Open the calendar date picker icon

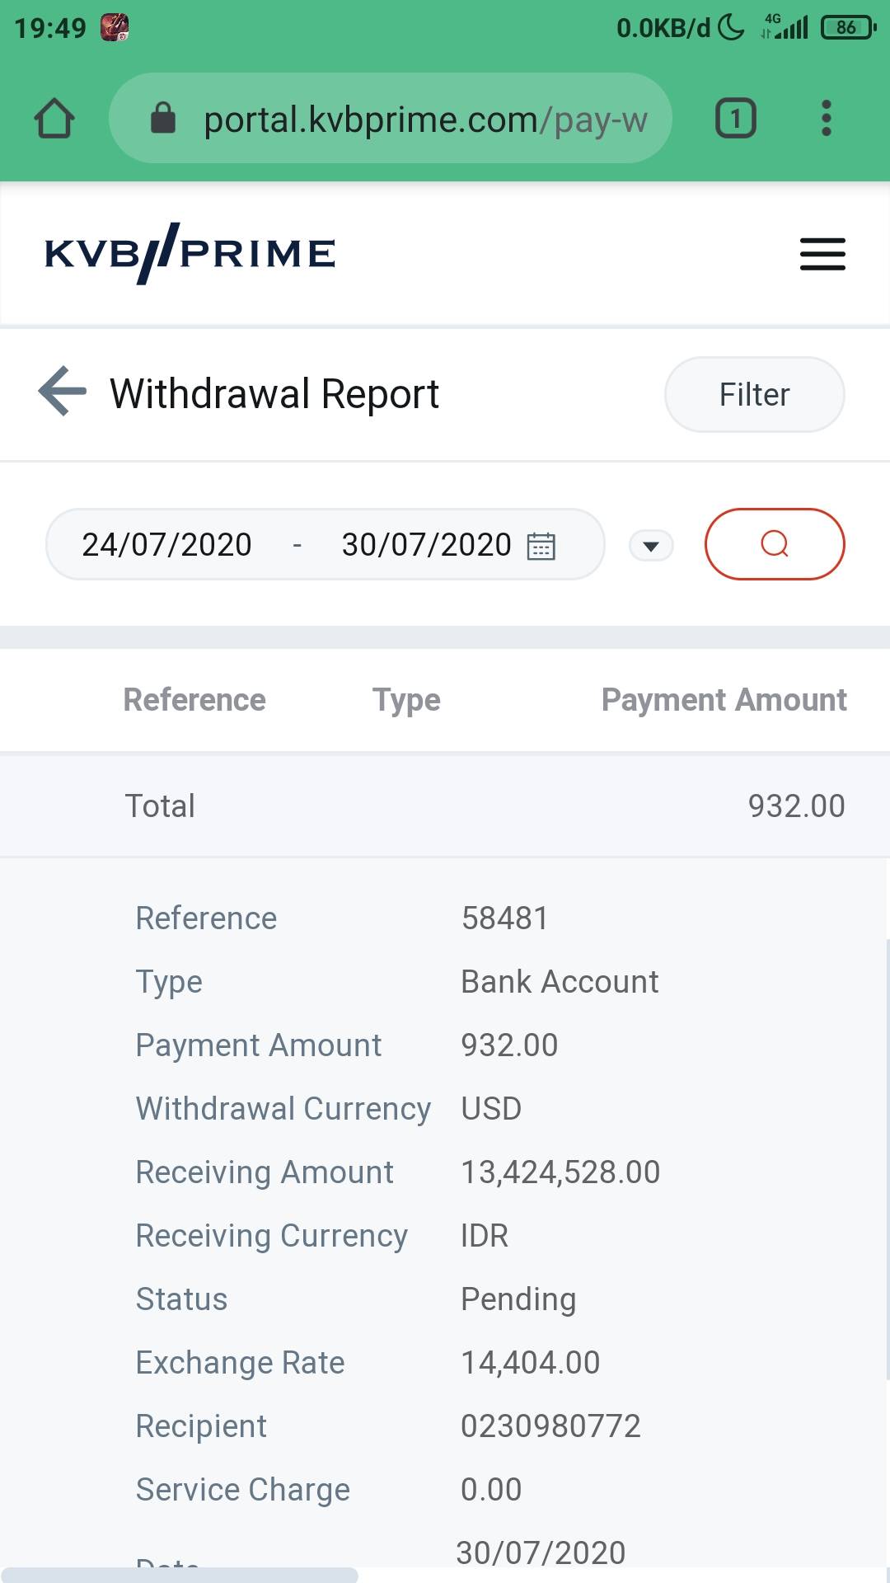click(541, 546)
